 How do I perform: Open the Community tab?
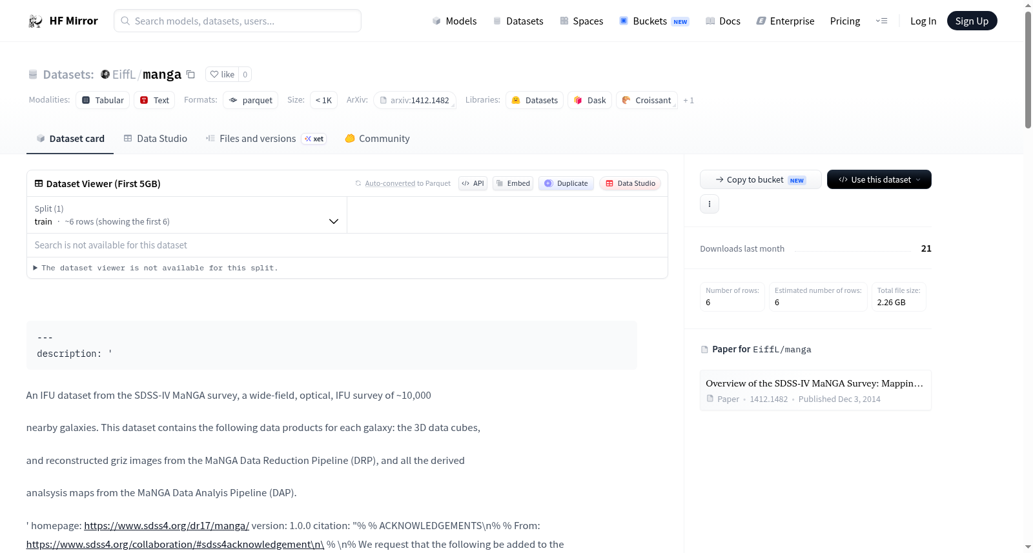377,138
